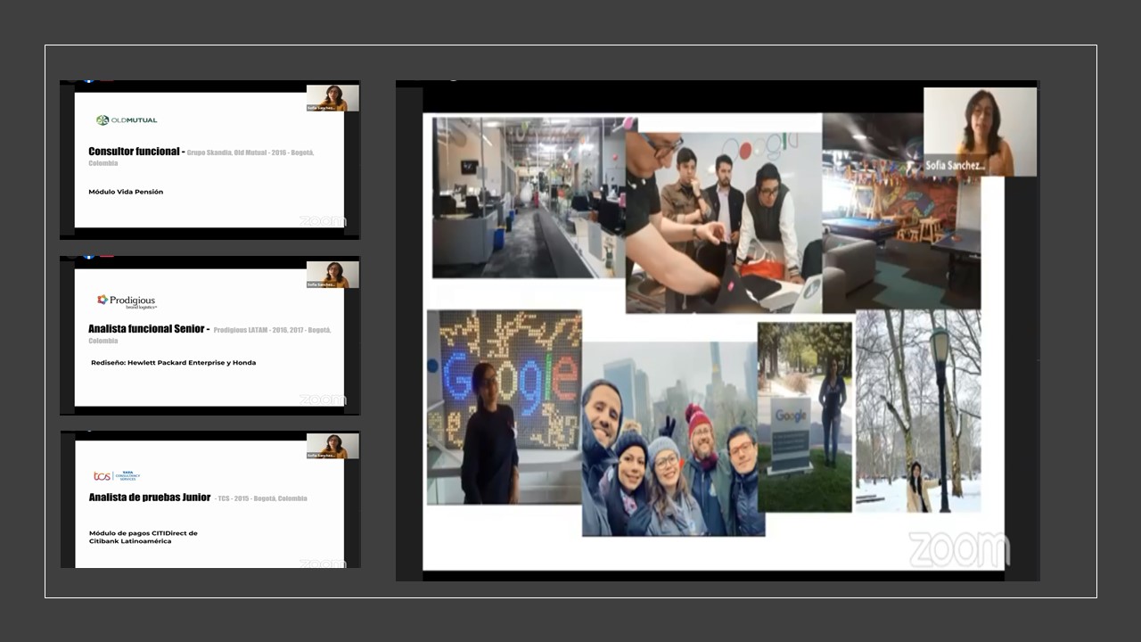1141x642 pixels.
Task: Click the office hallway photo
Action: point(529,197)
